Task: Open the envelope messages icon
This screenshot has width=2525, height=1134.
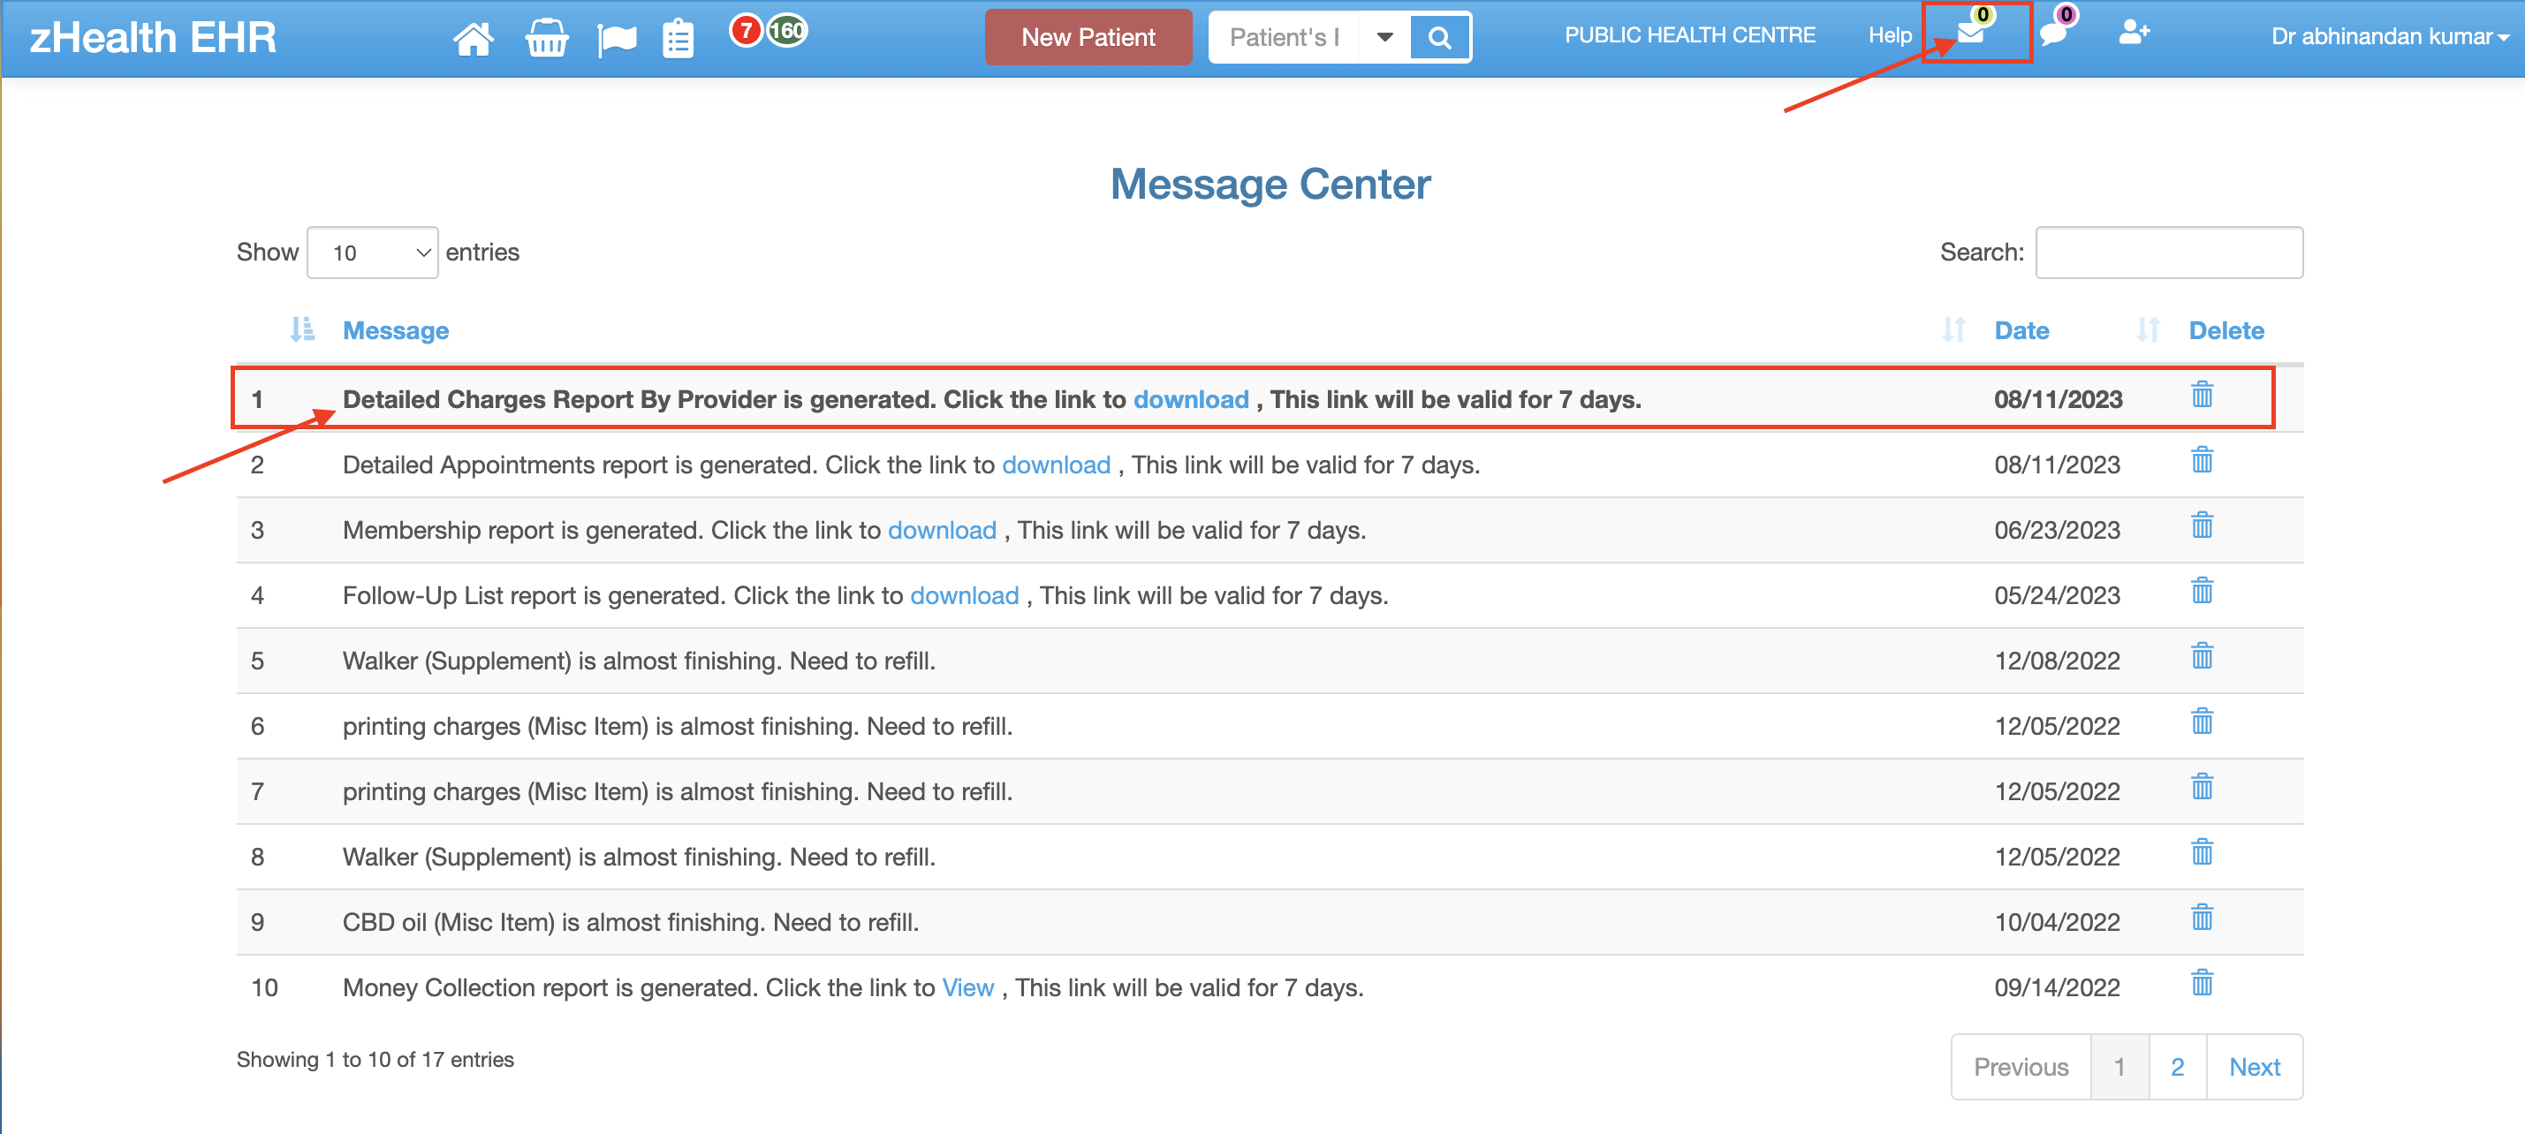Action: [1970, 34]
